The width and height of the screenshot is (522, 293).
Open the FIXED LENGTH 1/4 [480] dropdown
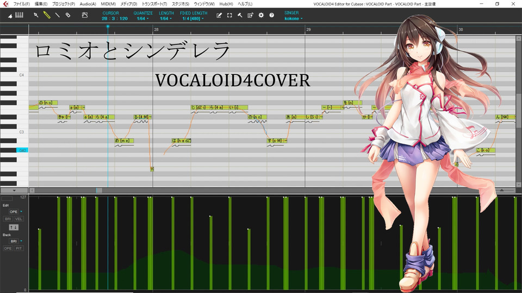click(x=193, y=18)
